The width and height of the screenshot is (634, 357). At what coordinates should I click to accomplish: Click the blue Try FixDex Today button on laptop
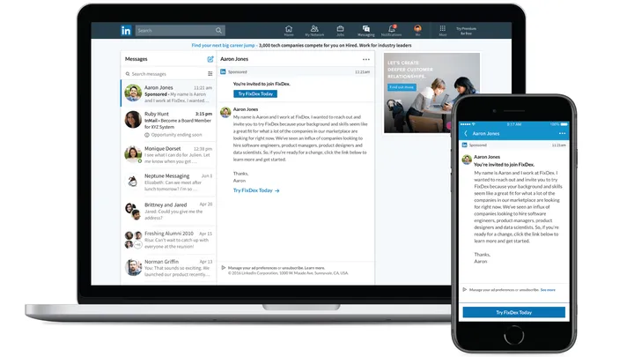click(x=255, y=93)
